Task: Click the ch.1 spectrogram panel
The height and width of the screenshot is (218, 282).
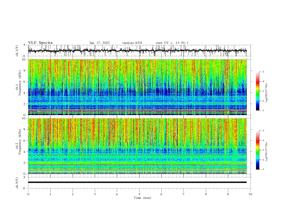Action: click(x=137, y=87)
